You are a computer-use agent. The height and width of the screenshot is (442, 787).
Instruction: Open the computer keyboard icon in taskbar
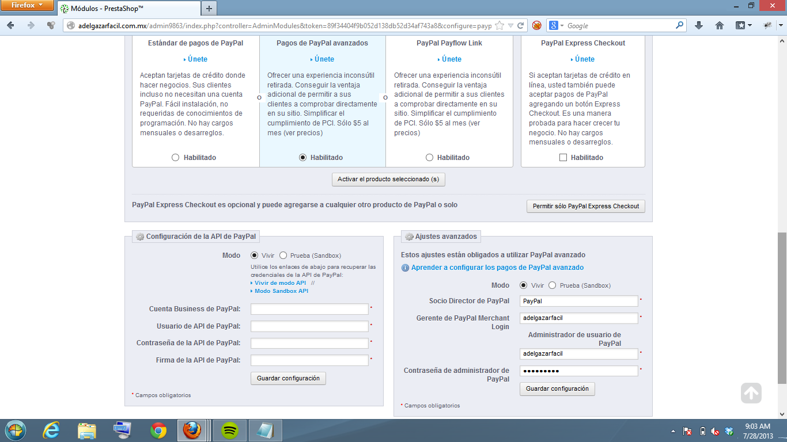coord(123,430)
